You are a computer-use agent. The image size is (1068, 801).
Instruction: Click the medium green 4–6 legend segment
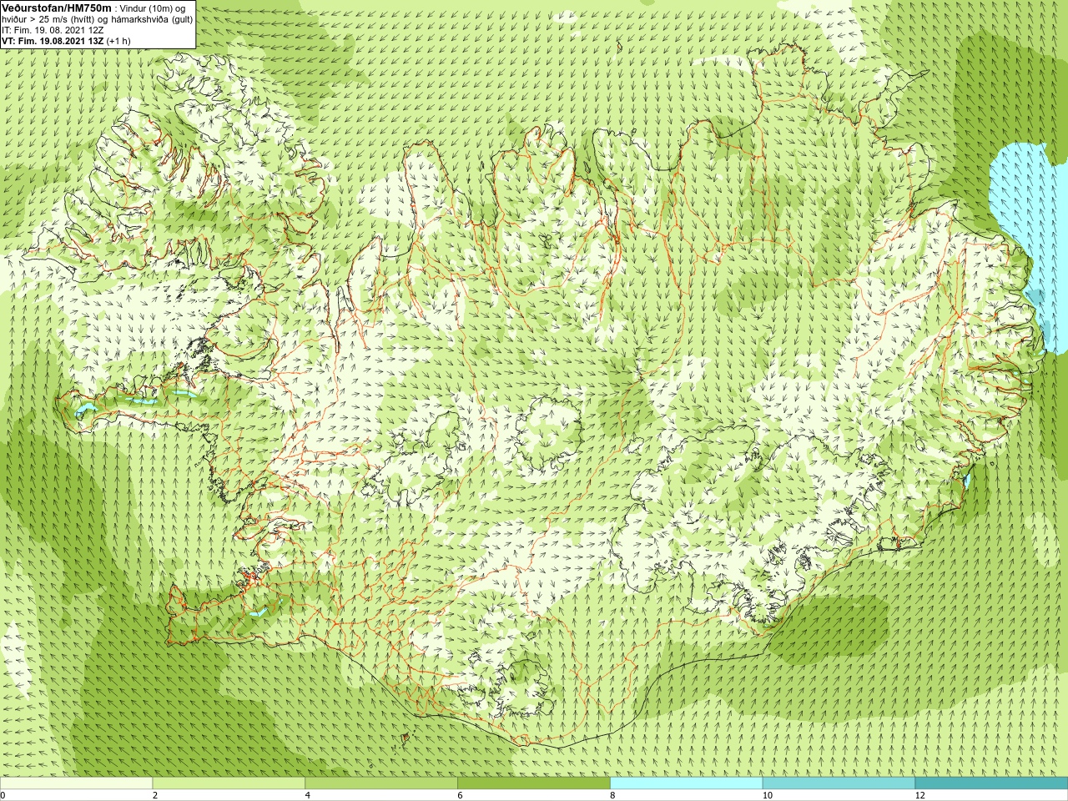[x=381, y=783]
